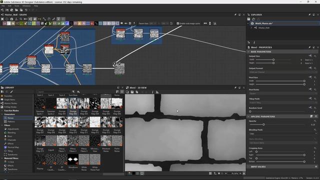Select the White Noise Fast thumbnail

pyautogui.click(x=95, y=159)
